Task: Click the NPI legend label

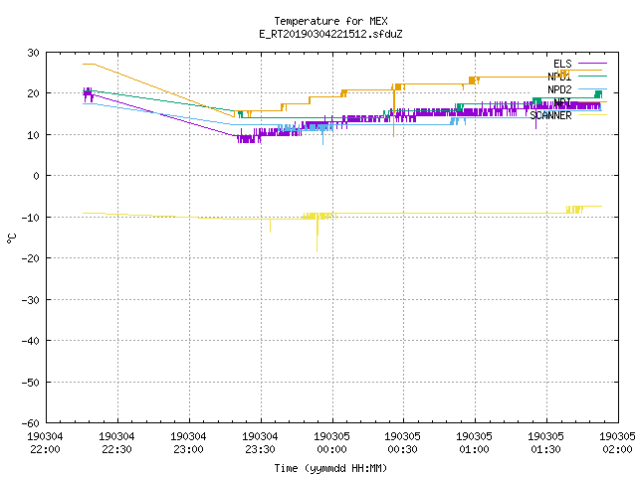Action: 562,102
